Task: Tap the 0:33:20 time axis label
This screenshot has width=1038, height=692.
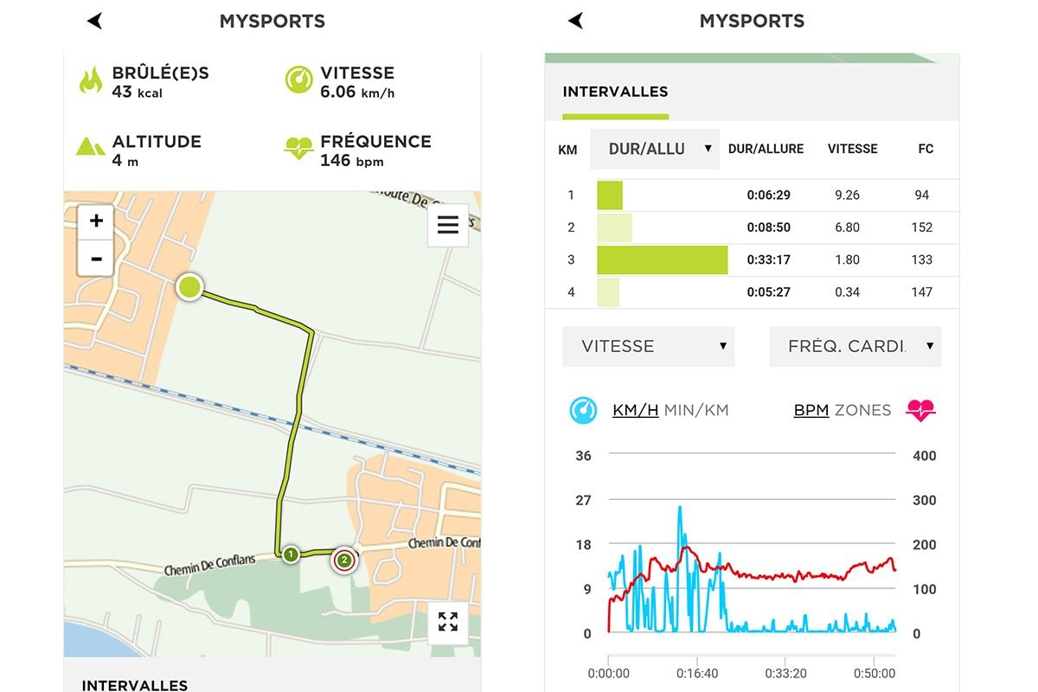Action: pyautogui.click(x=785, y=673)
